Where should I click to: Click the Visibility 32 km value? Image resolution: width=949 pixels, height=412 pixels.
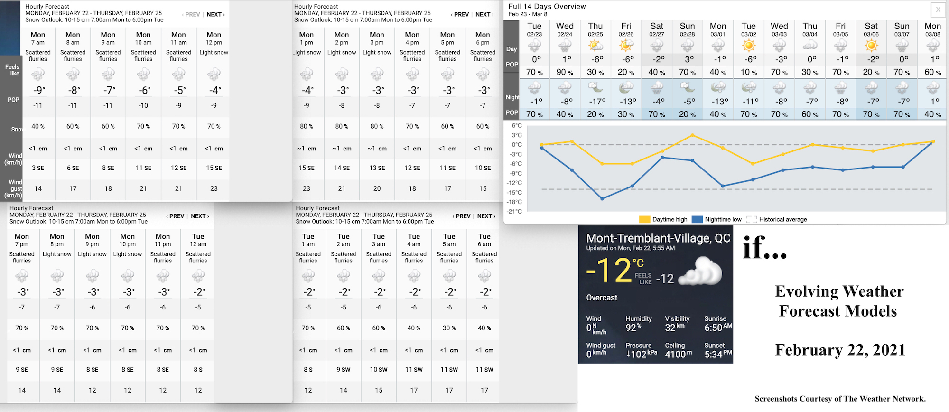tap(674, 328)
